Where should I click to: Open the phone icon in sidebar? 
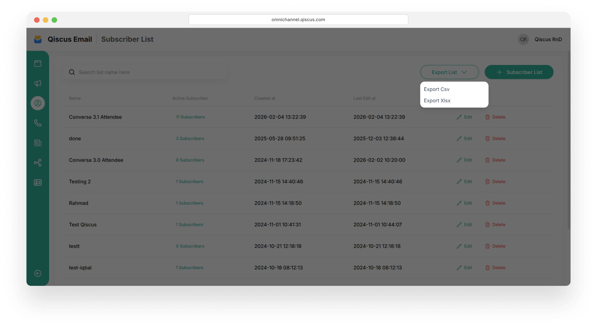pos(38,123)
